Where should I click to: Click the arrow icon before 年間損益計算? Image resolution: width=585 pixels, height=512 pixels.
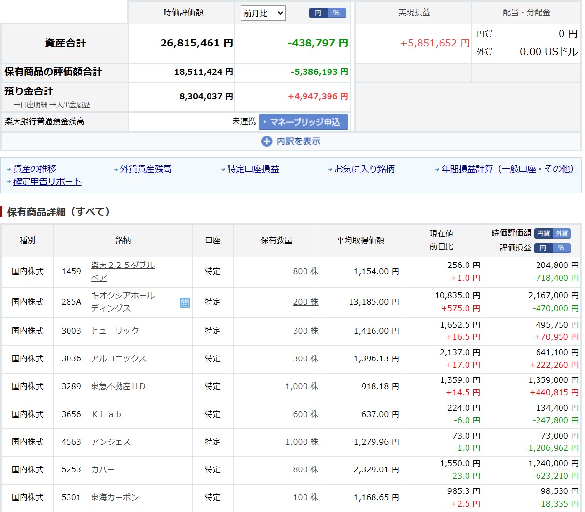coord(437,169)
